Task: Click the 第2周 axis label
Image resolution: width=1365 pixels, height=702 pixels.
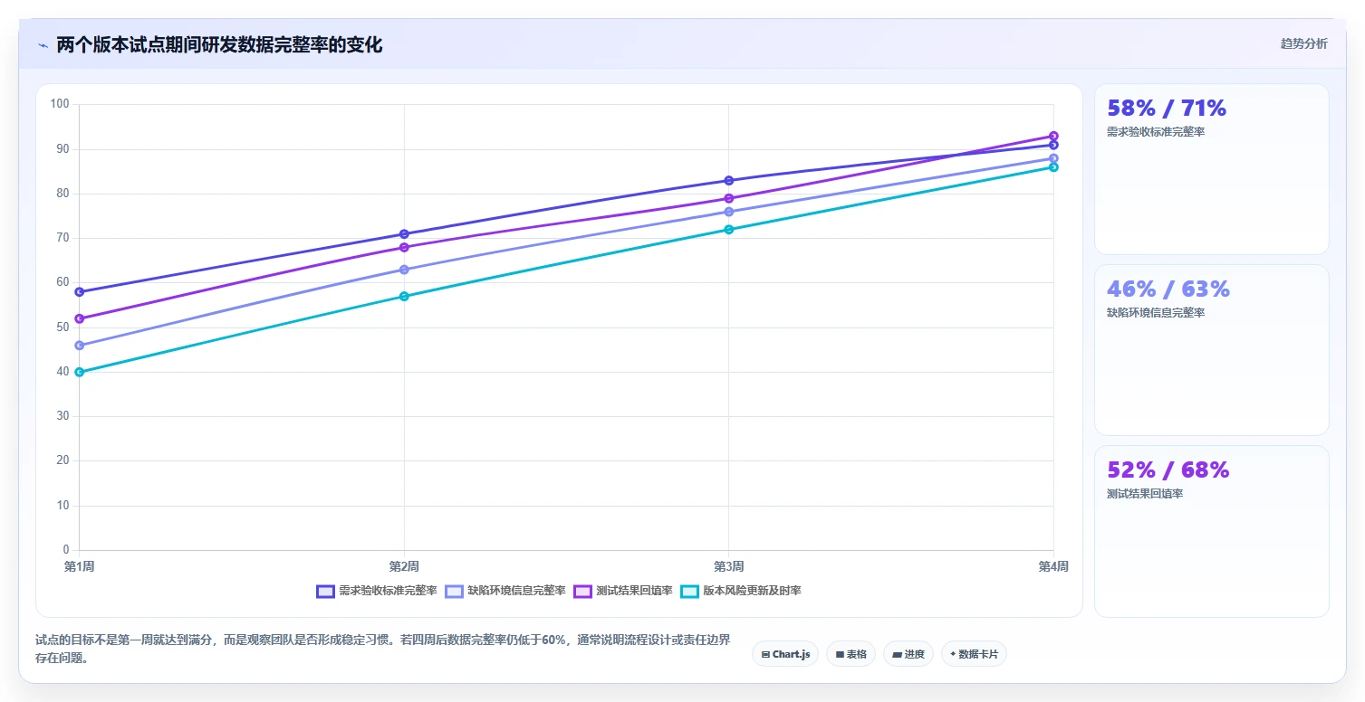Action: (404, 567)
